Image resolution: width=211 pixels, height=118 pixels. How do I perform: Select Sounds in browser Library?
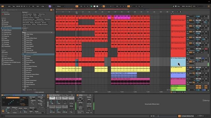[6, 22]
